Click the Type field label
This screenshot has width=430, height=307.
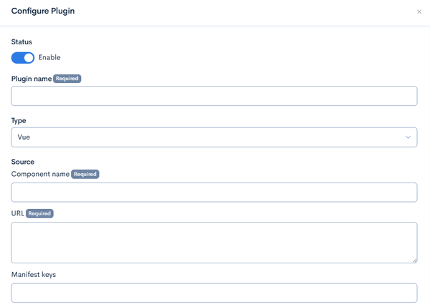coord(19,121)
